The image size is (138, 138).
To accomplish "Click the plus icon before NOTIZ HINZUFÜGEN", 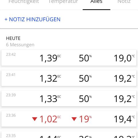I will pyautogui.click(x=6, y=20).
